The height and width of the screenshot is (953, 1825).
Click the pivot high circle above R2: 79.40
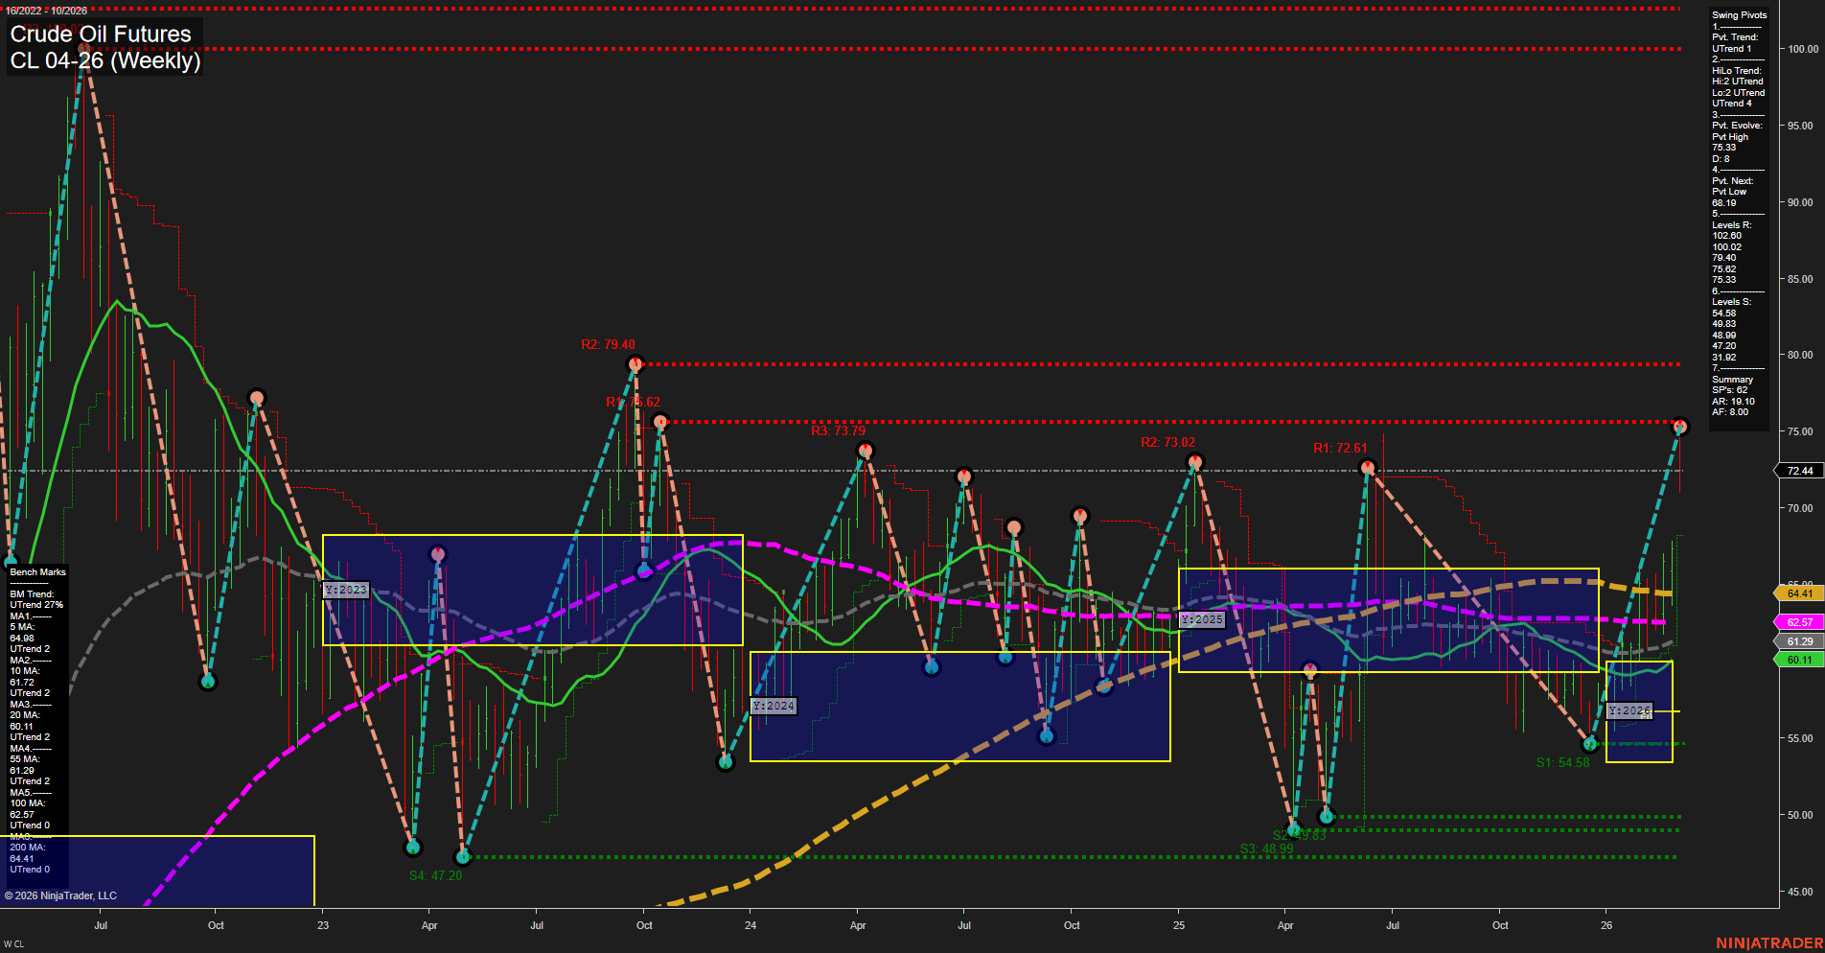(x=635, y=363)
